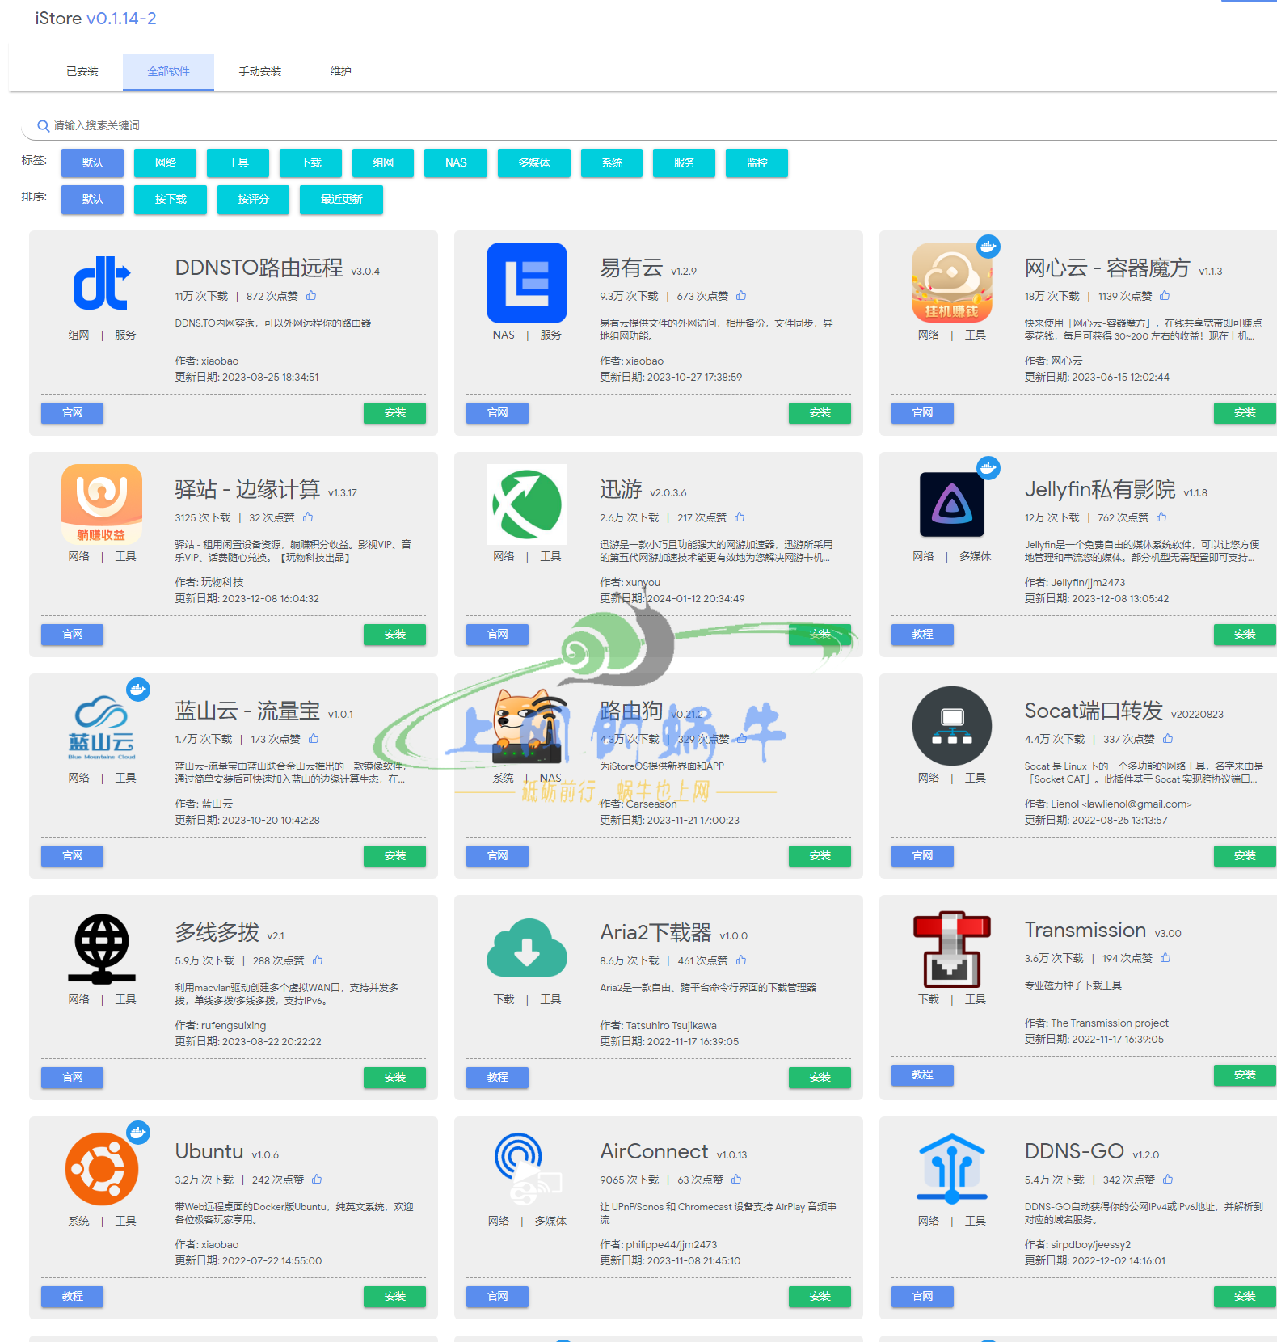Screen dimensions: 1277x1342
Task: Switch to the 全部软件 tab
Action: click(168, 72)
